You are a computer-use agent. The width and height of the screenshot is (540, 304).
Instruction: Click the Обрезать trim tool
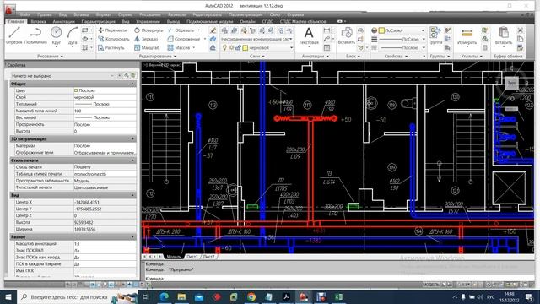[181, 30]
